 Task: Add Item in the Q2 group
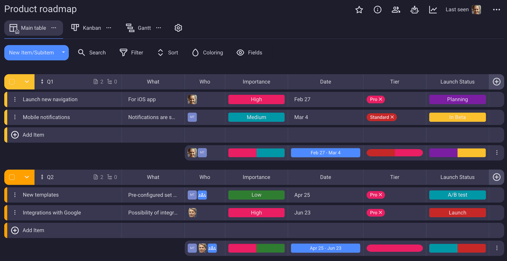tap(29, 230)
